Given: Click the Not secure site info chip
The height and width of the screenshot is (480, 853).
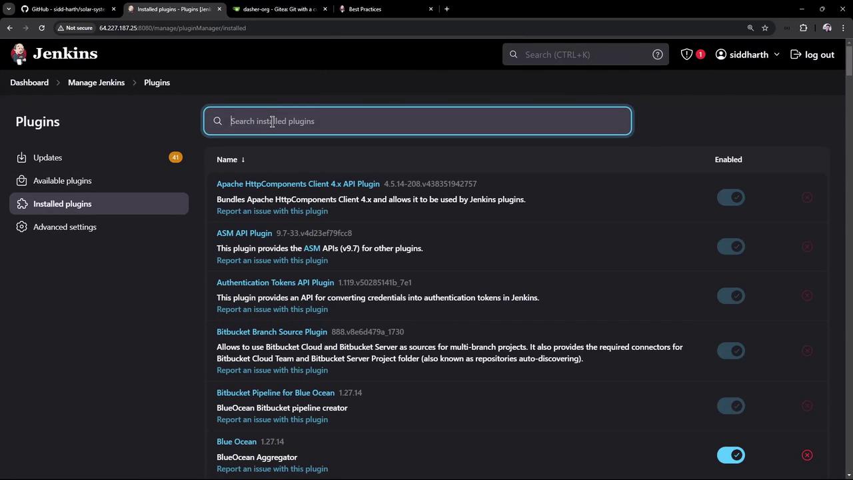Looking at the screenshot, I should coord(75,28).
